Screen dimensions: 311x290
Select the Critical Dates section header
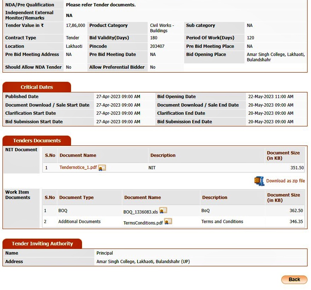click(x=37, y=87)
